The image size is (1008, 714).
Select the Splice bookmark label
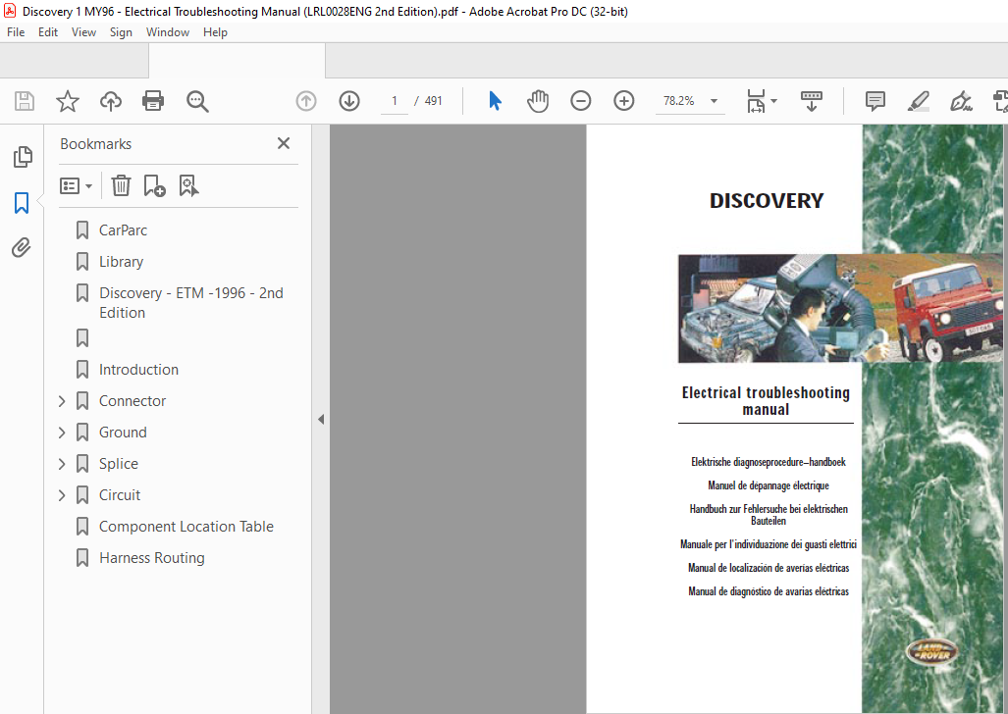click(119, 464)
